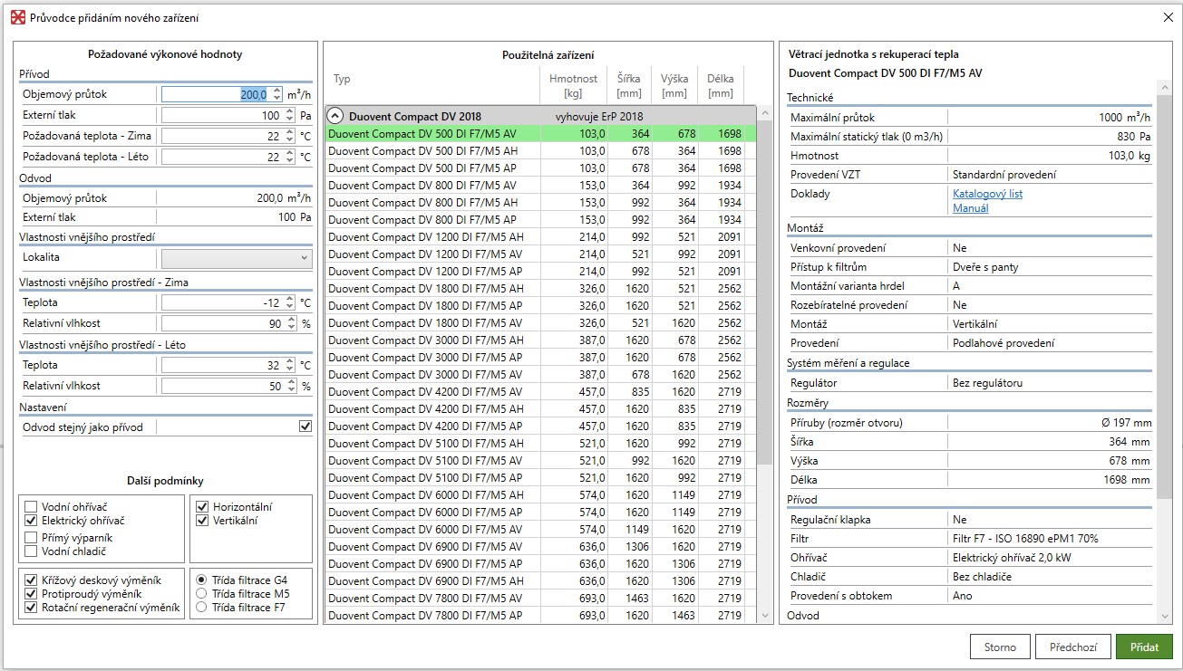The height and width of the screenshot is (671, 1183).
Task: Select Třída filtrace F7 radio button
Action: point(201,608)
